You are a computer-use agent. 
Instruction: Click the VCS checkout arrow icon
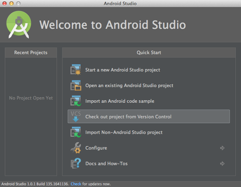[76, 116]
